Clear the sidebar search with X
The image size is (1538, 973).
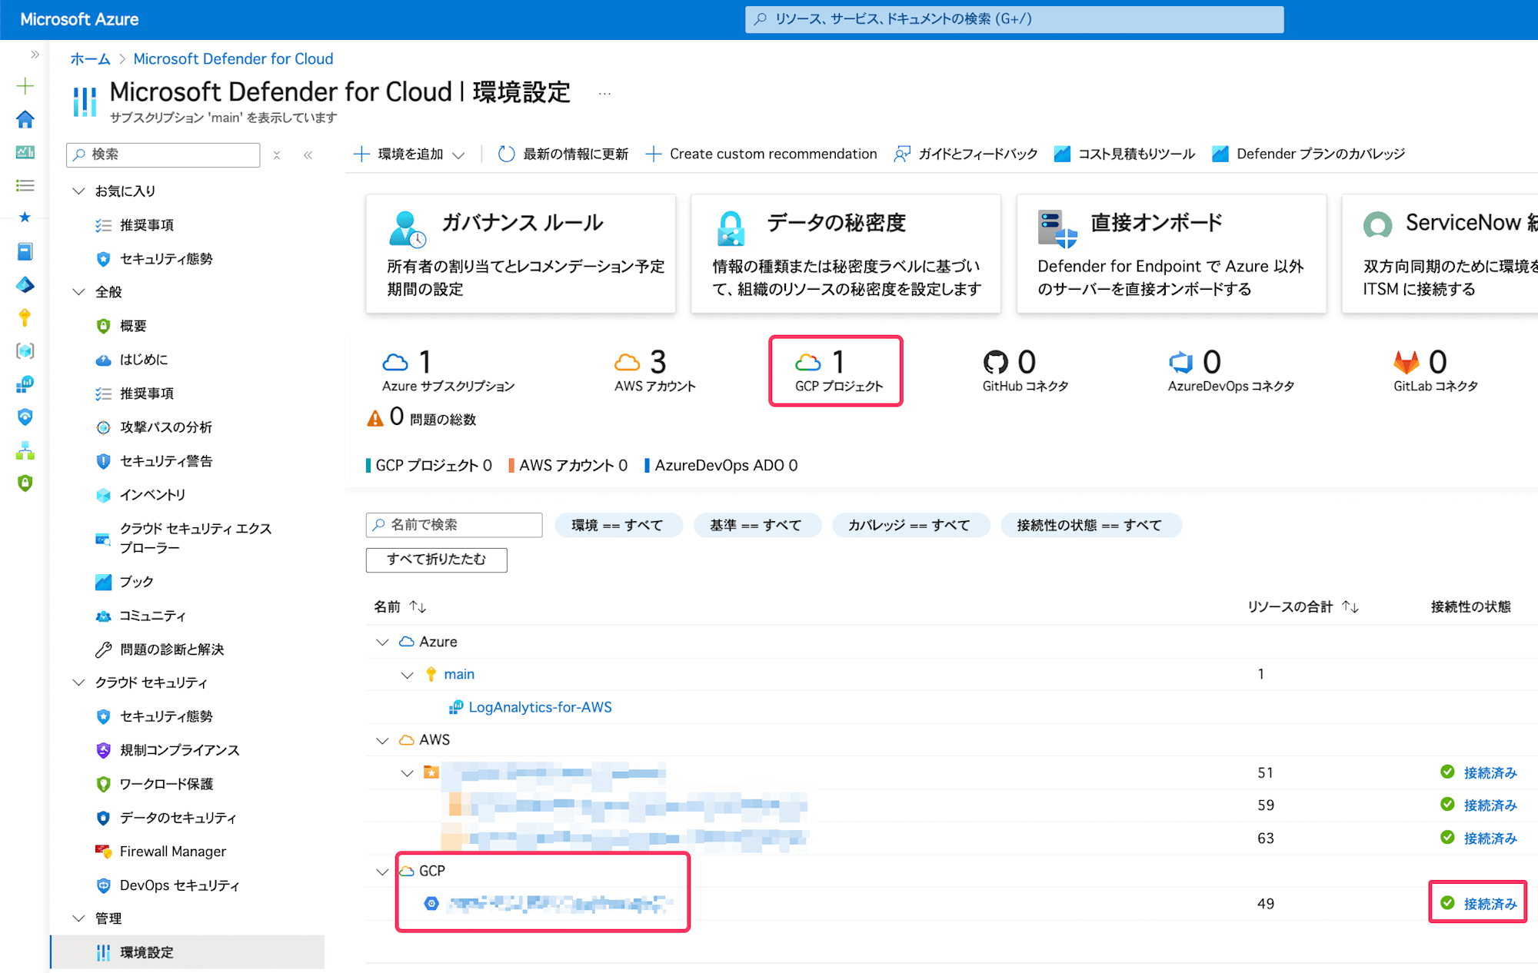[277, 155]
